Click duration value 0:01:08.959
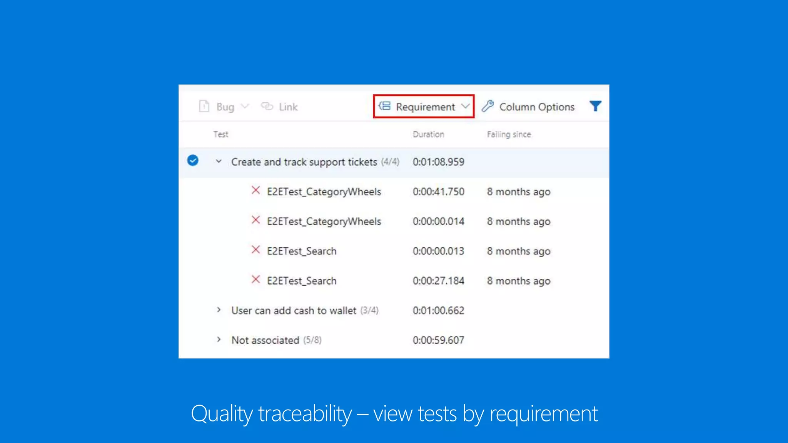 pyautogui.click(x=438, y=162)
